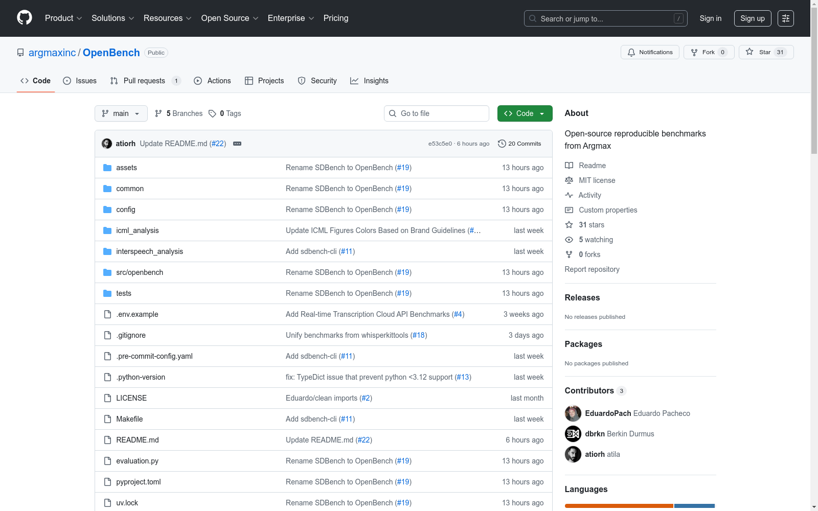
Task: Open the Pull requests tab
Action: [x=145, y=81]
